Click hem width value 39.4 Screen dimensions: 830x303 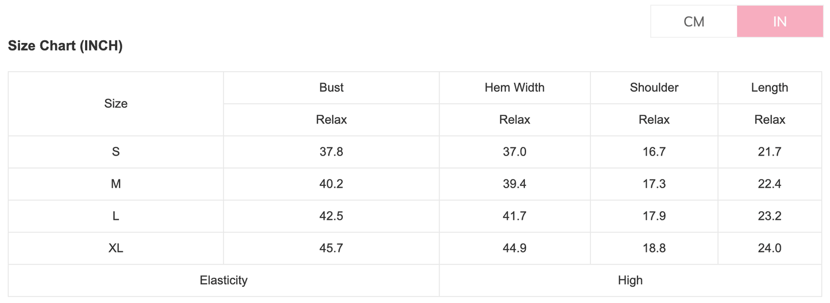[514, 184]
